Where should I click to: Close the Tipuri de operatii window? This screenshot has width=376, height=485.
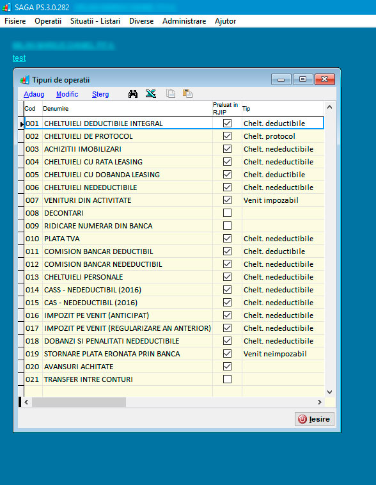(x=325, y=79)
